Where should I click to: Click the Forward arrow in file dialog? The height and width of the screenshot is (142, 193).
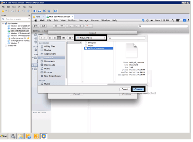coord(45,38)
